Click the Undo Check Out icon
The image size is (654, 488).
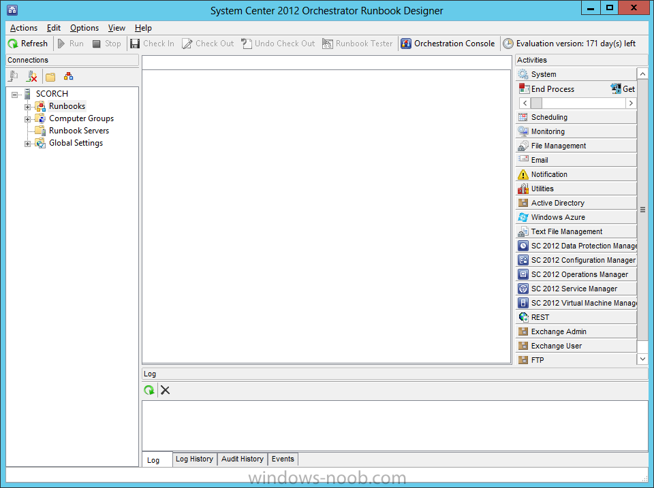point(247,44)
